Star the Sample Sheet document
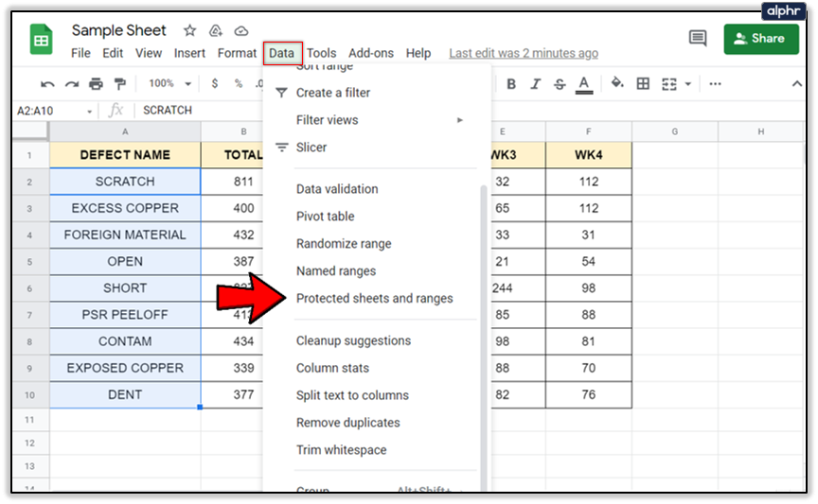This screenshot has width=818, height=504. [189, 31]
